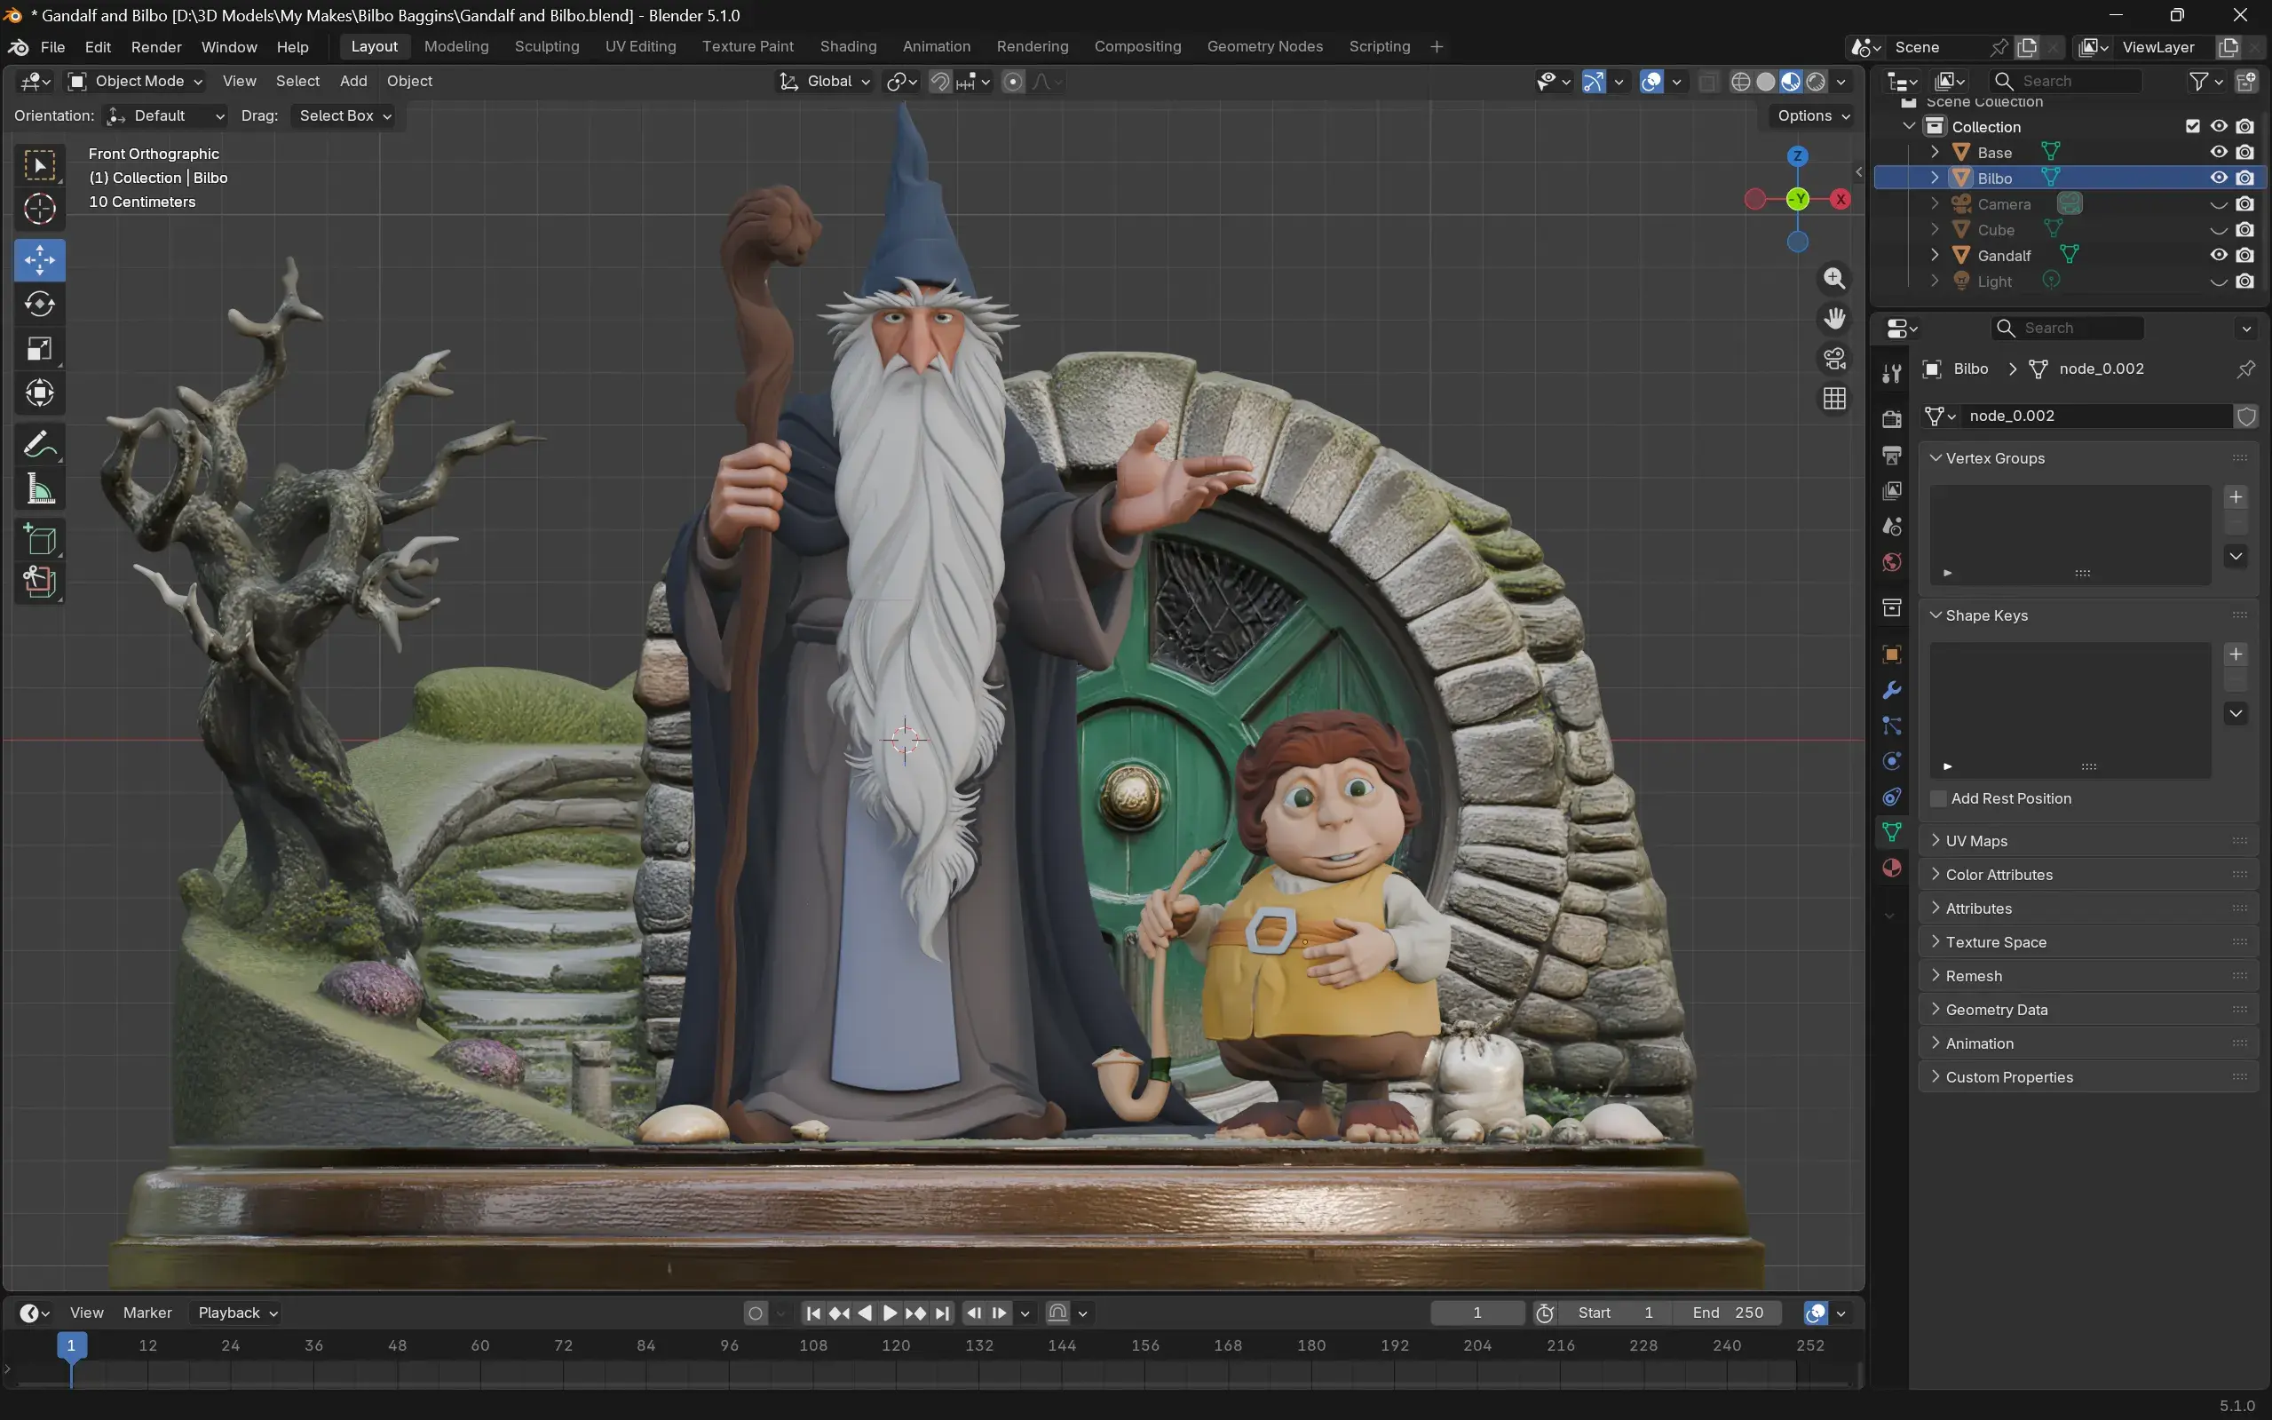Play the animation forward
This screenshot has width=2272, height=1420.
coord(890,1313)
